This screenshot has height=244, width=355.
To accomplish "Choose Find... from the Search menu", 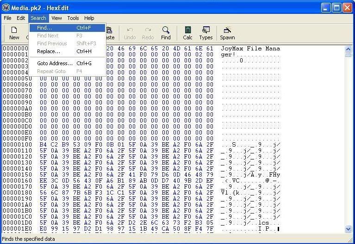I will [44, 28].
